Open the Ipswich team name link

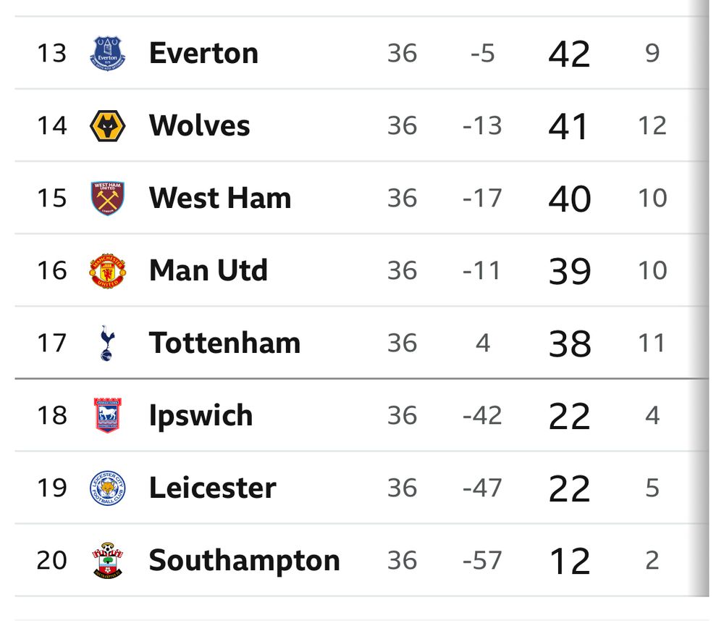pos(201,417)
